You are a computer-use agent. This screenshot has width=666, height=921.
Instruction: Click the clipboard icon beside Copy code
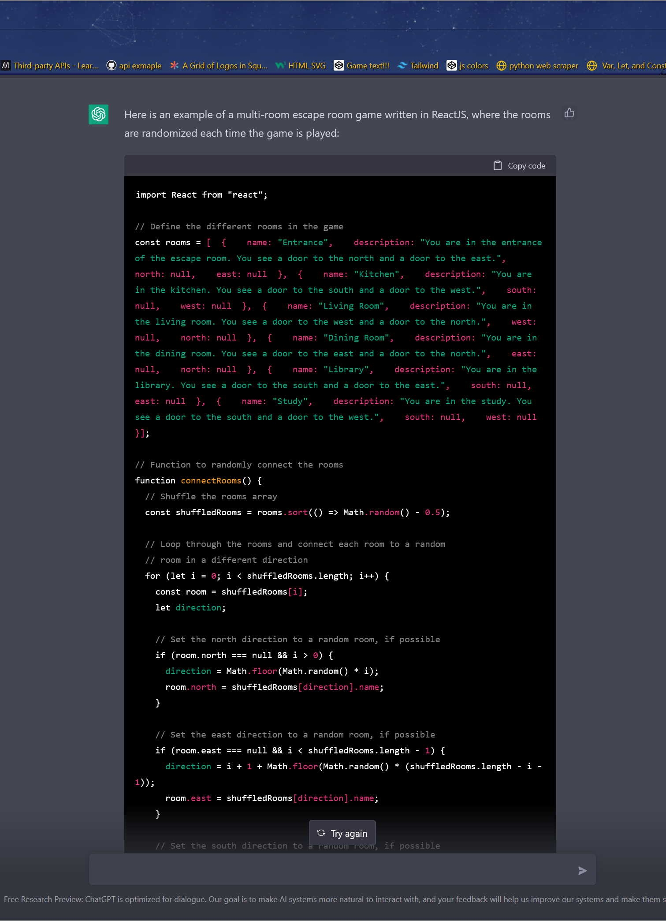point(497,166)
